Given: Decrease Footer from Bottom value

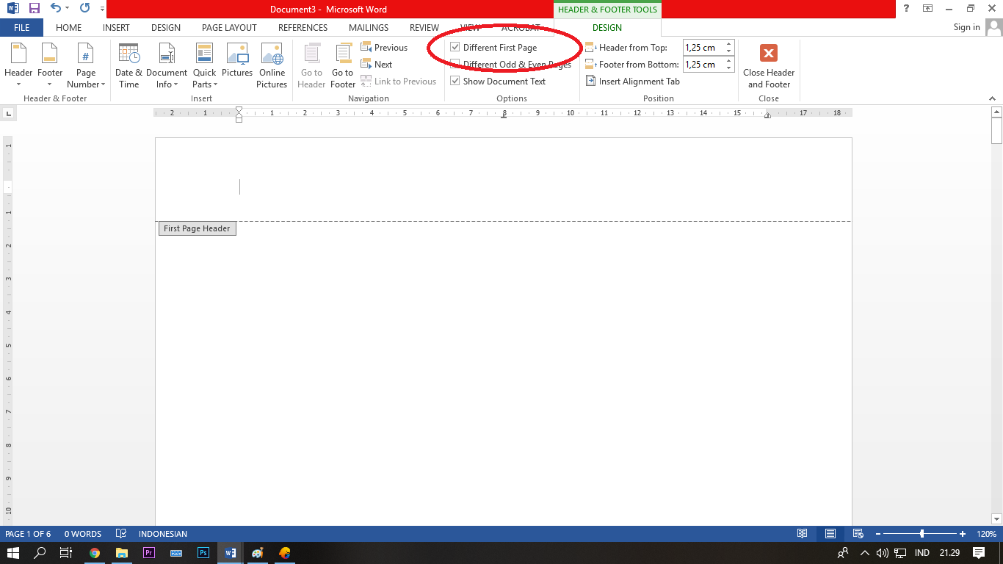Looking at the screenshot, I should [729, 68].
